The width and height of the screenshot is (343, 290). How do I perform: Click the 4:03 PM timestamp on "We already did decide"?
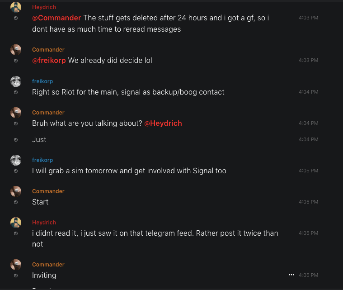[308, 60]
